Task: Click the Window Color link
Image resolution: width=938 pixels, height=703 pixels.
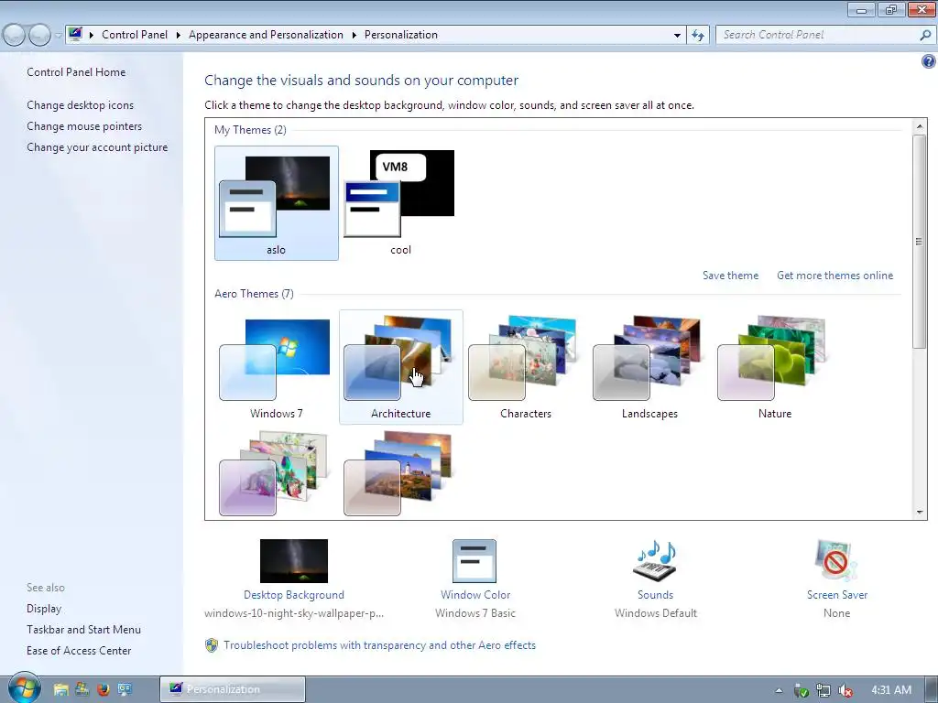Action: 475,595
